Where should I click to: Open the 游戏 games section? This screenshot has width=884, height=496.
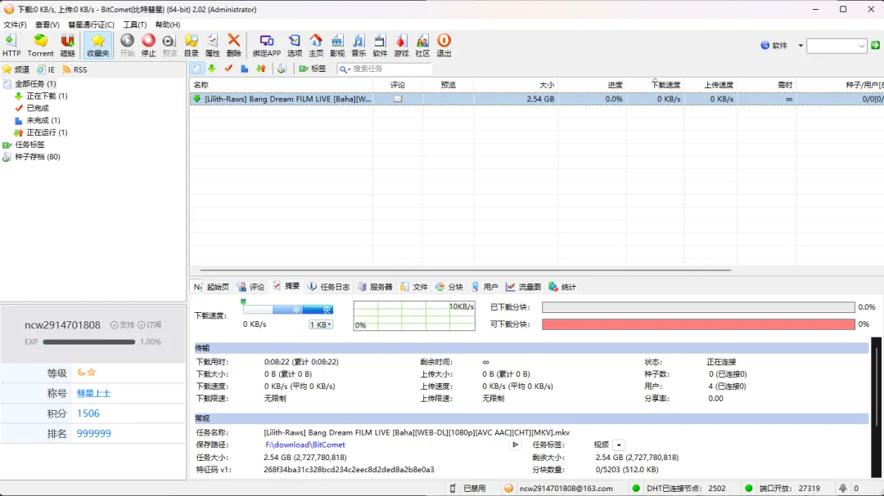coord(401,45)
